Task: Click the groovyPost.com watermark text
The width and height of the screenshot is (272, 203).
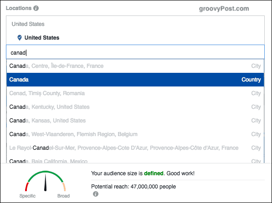Action: [224, 9]
